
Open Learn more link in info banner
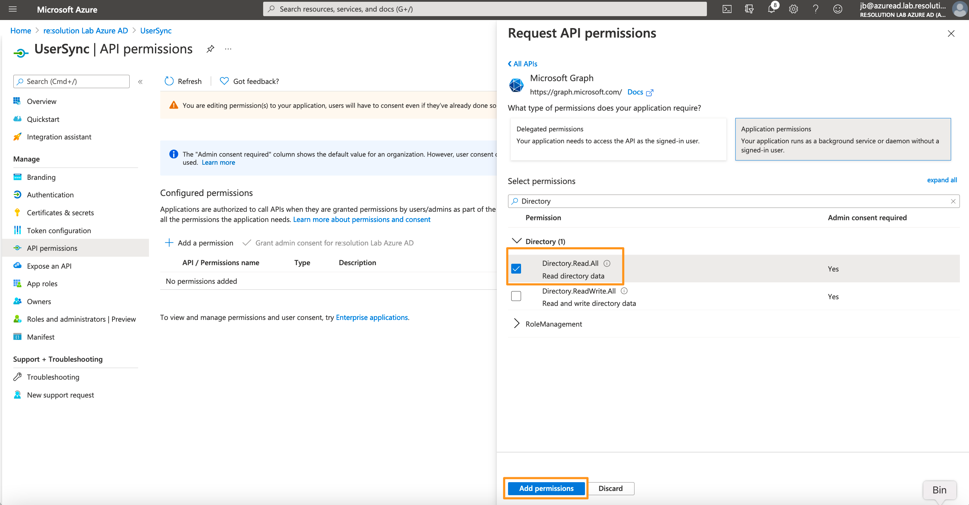[x=218, y=163]
